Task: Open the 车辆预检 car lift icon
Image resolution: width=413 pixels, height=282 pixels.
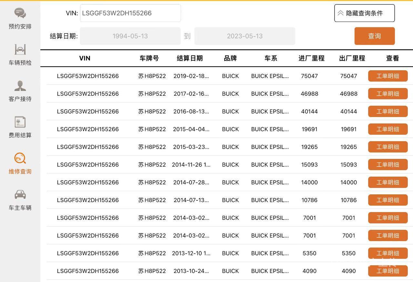Action: [20, 49]
